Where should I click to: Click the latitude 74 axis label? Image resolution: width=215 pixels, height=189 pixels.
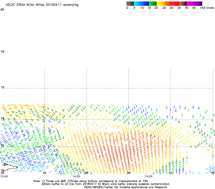click(2, 118)
